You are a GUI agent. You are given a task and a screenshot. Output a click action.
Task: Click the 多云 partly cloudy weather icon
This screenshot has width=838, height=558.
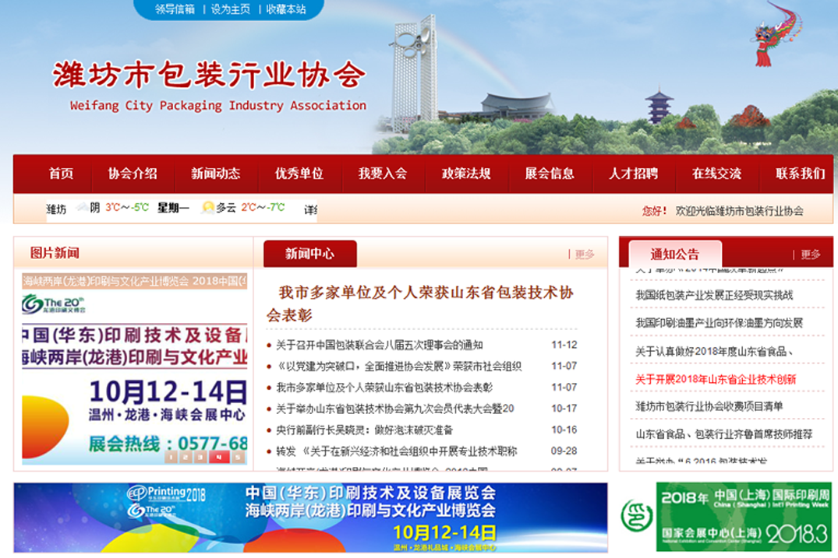click(x=207, y=207)
